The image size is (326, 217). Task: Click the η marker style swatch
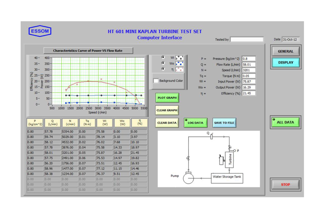pos(180,69)
